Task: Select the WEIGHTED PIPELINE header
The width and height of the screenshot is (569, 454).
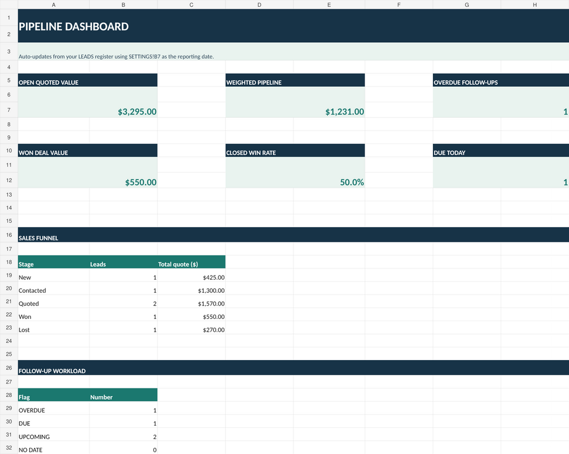Action: pyautogui.click(x=295, y=80)
